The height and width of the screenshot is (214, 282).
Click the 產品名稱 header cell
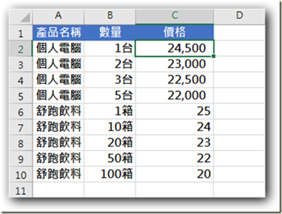click(58, 33)
